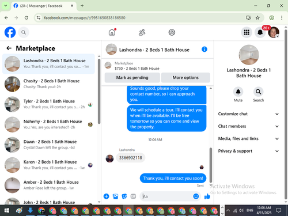Click Mark as pending button

coord(132,78)
